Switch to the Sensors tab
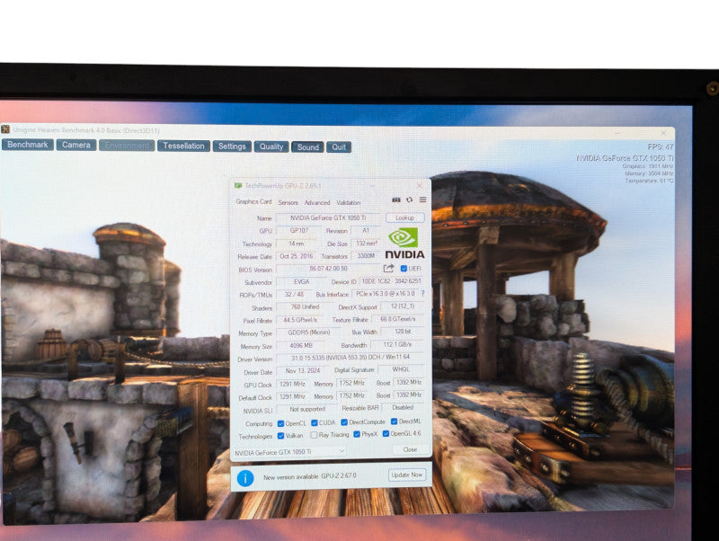719x541 pixels. click(x=288, y=202)
